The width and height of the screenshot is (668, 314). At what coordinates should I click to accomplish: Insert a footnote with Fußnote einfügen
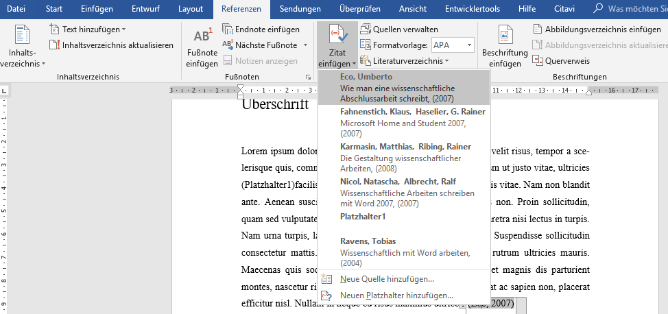click(202, 47)
